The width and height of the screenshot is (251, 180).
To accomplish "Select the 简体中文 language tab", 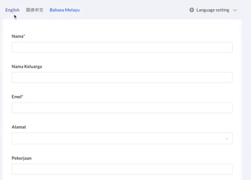I will click(34, 10).
